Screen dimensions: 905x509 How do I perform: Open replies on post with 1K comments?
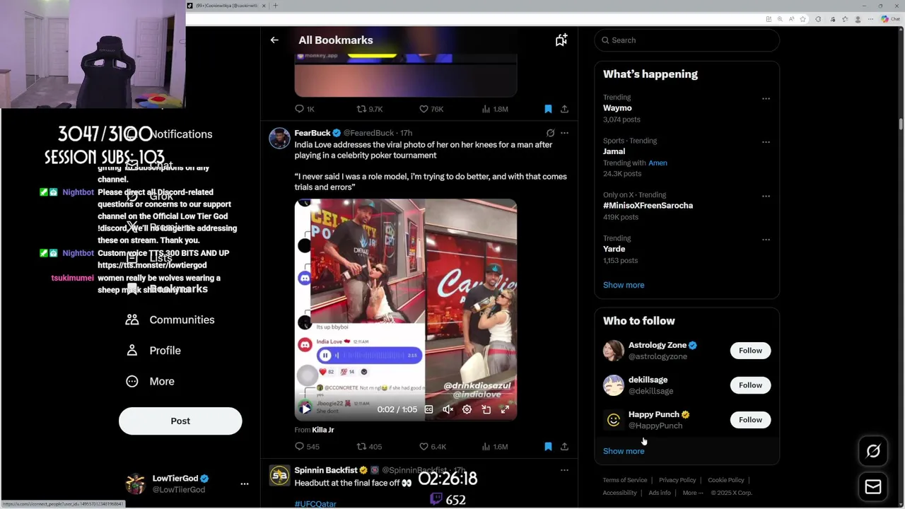[305, 109]
